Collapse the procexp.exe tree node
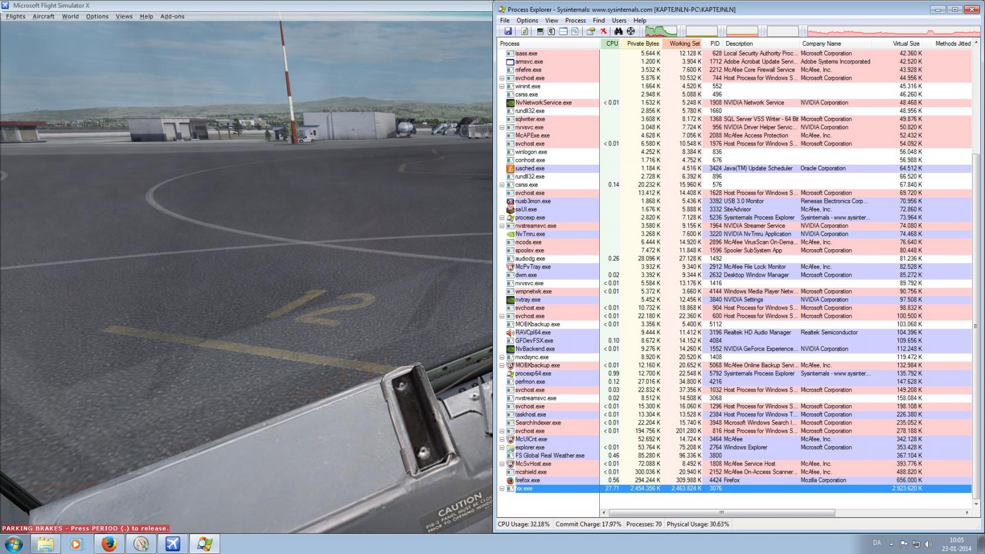 coord(502,217)
